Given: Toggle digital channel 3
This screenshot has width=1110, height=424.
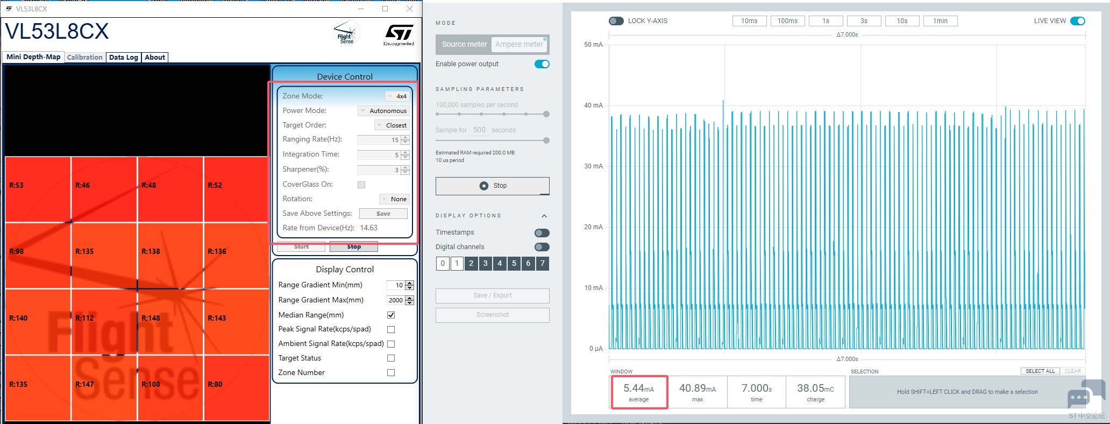Looking at the screenshot, I should 486,264.
